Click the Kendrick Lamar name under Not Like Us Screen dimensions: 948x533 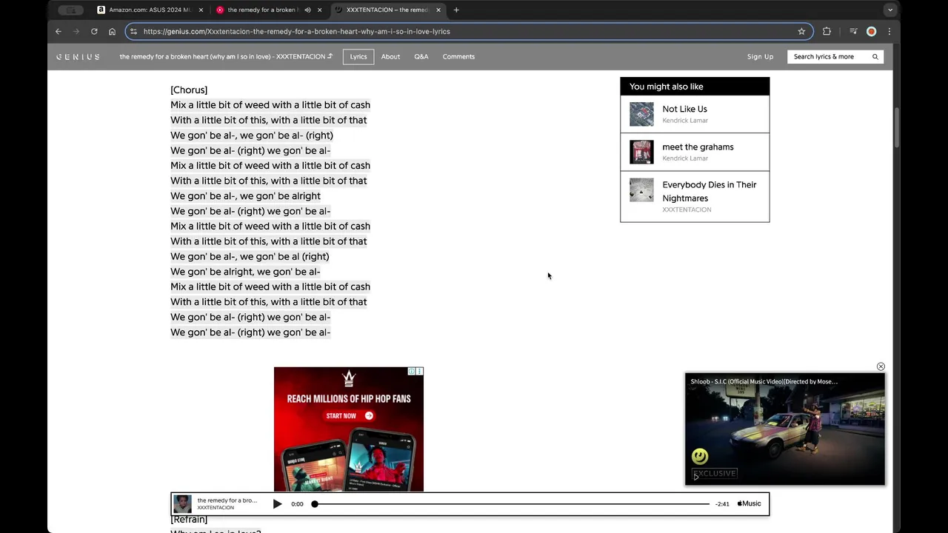[x=685, y=121]
